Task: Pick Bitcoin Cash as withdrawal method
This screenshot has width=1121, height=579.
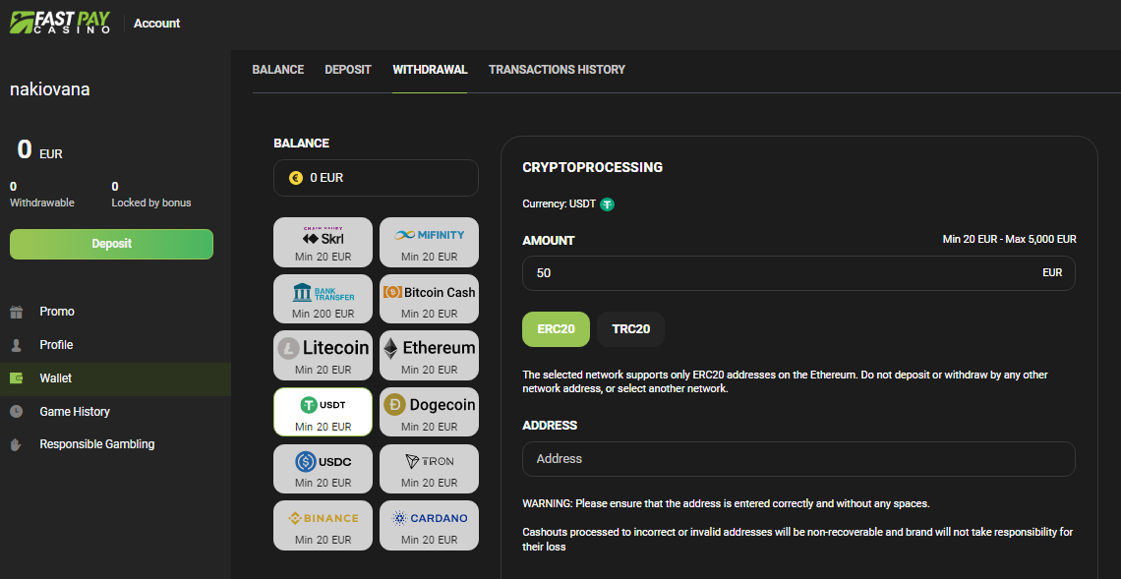Action: coord(429,299)
